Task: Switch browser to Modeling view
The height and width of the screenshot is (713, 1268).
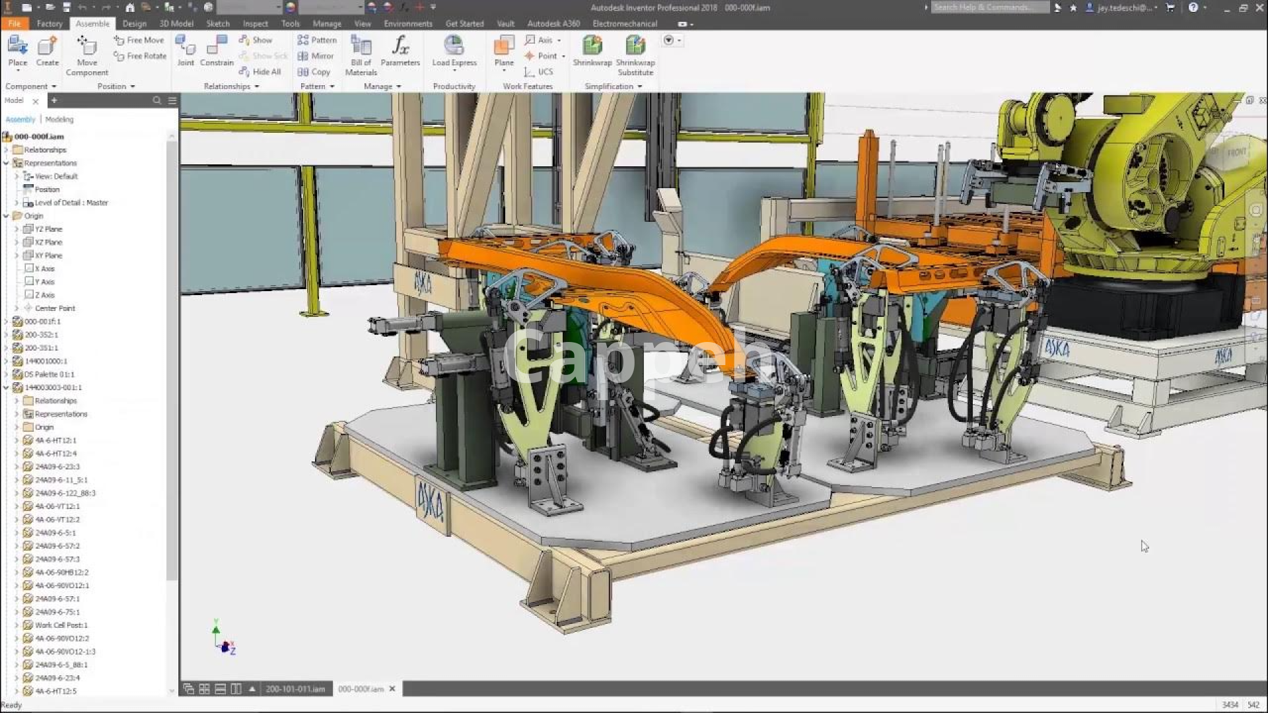Action: (59, 119)
